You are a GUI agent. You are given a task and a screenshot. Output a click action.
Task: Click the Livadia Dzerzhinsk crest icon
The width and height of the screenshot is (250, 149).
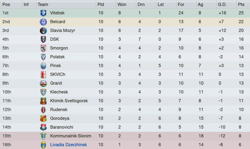[x=43, y=145]
